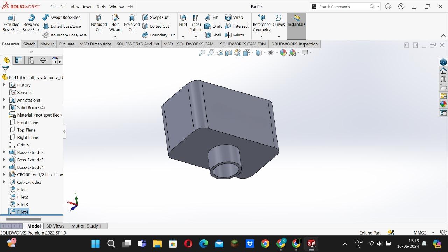
Task: Expand the Boss-Extrude3 feature
Action: click(4, 160)
